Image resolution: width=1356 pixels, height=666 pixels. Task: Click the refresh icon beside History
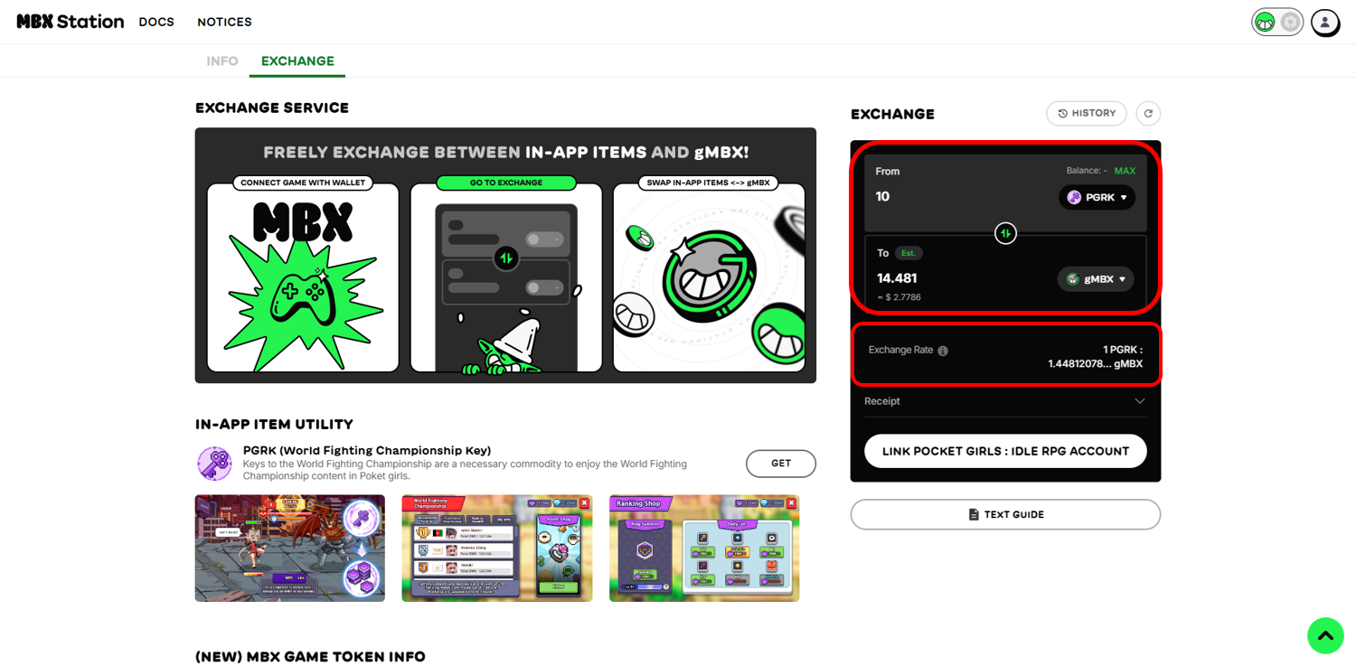[1148, 113]
